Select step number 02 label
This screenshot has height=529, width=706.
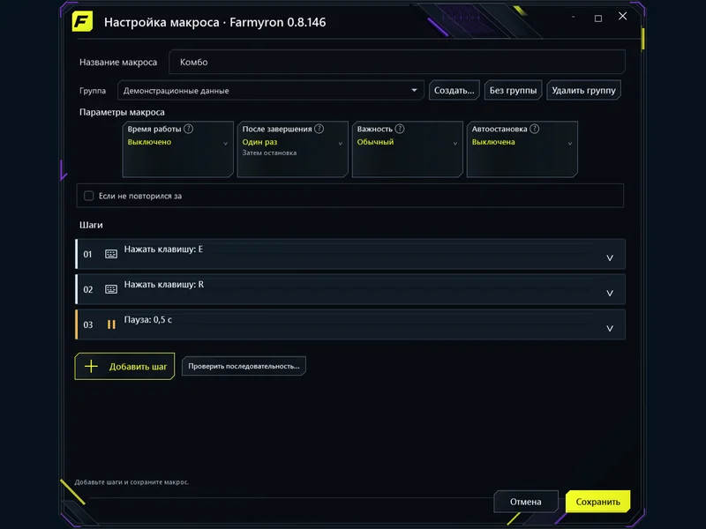pyautogui.click(x=87, y=289)
